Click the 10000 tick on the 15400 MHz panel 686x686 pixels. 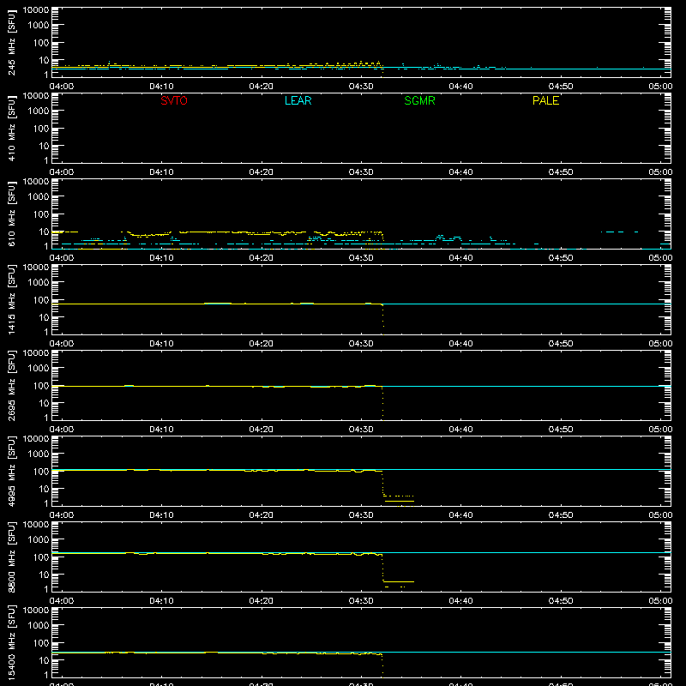[36, 611]
